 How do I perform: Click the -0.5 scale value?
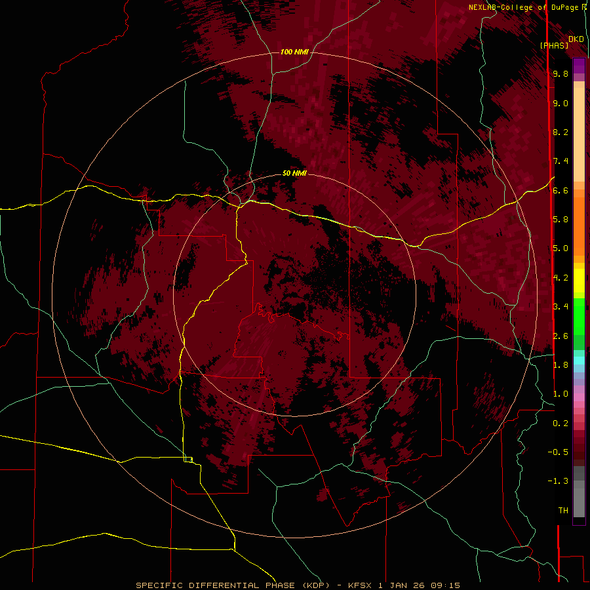point(558,452)
